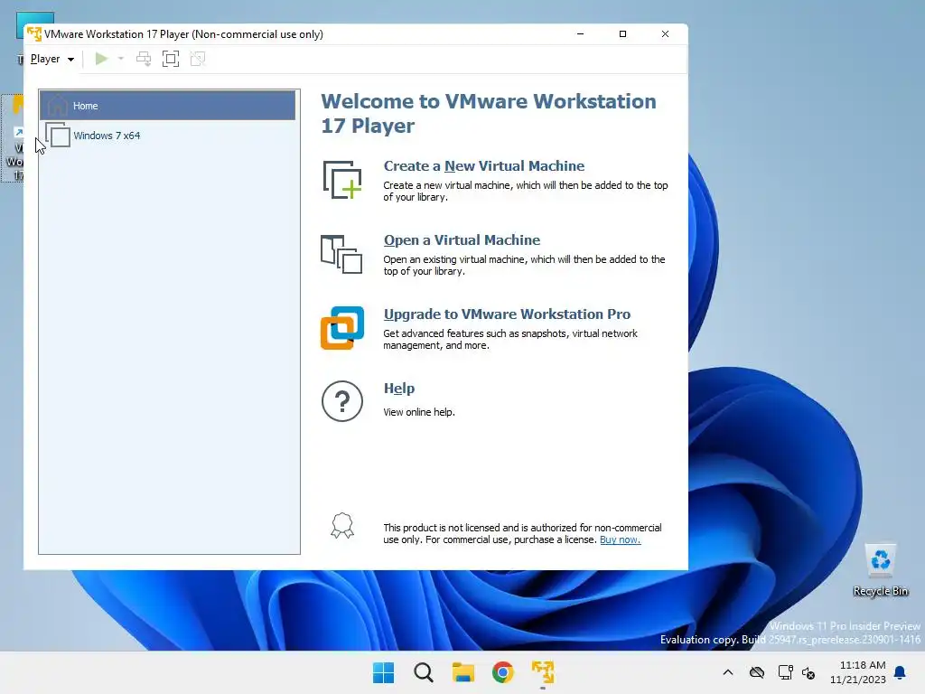Screen dimensions: 925x694
Task: Open taskbar Search
Action: 424,672
